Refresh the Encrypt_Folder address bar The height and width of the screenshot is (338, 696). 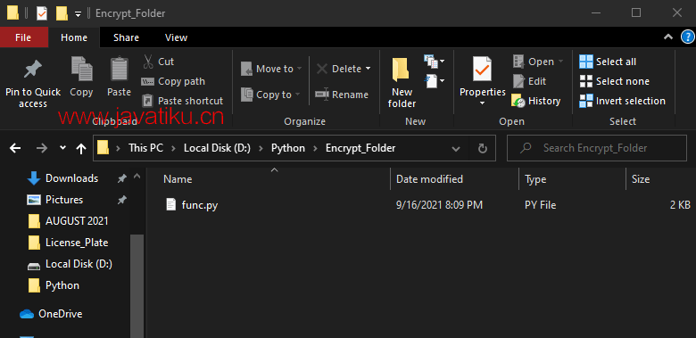[483, 148]
